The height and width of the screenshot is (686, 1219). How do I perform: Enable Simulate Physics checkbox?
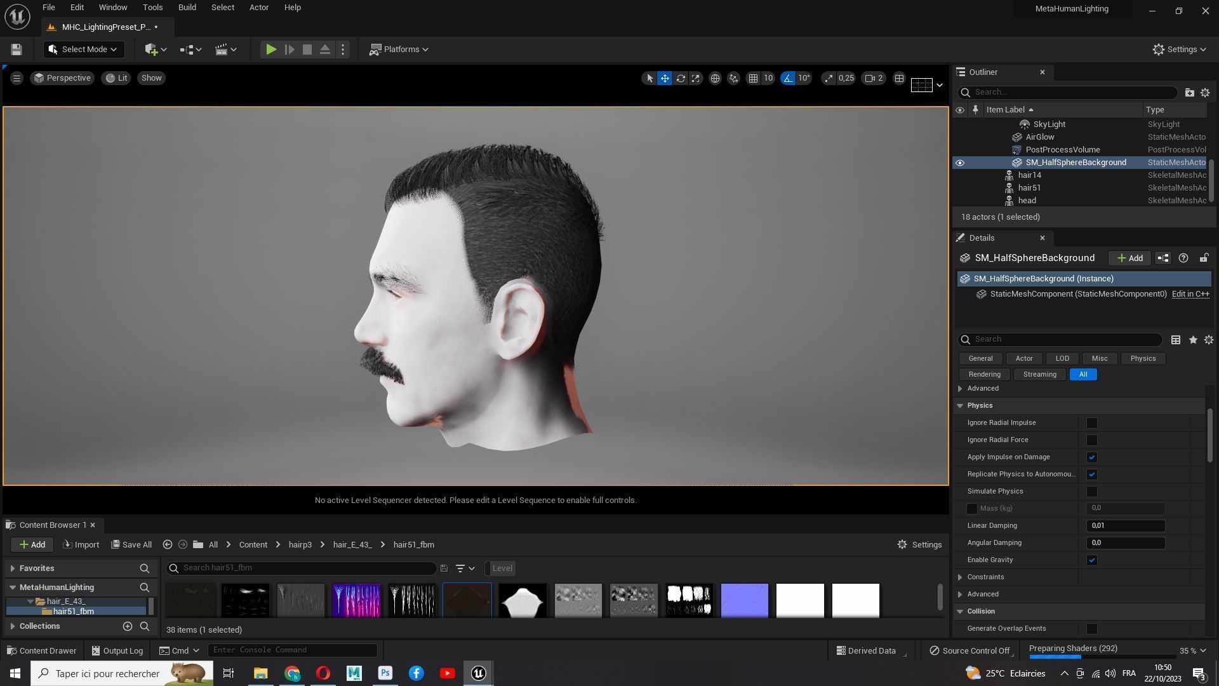pyautogui.click(x=1091, y=492)
